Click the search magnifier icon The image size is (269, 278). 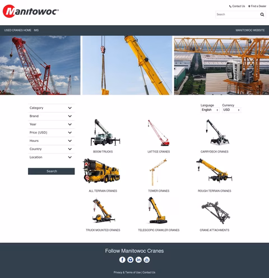(x=262, y=15)
